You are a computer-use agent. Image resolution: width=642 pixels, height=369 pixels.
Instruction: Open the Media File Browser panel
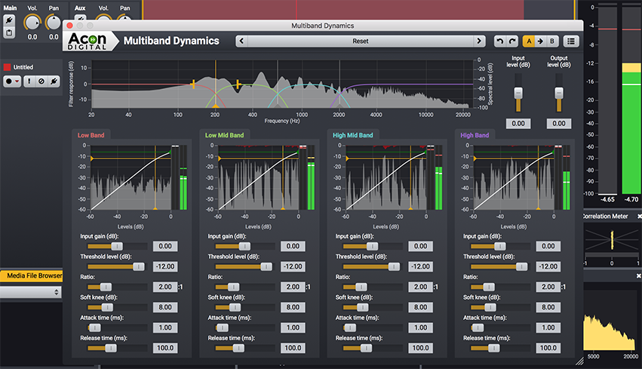[x=34, y=275]
